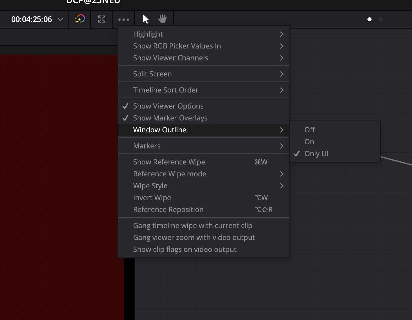Toggle Show Viewer Options
This screenshot has height=320, width=412.
[x=204, y=106]
